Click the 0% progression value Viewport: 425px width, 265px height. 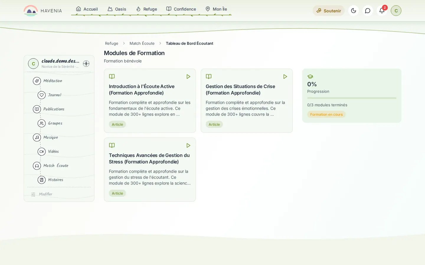[312, 84]
